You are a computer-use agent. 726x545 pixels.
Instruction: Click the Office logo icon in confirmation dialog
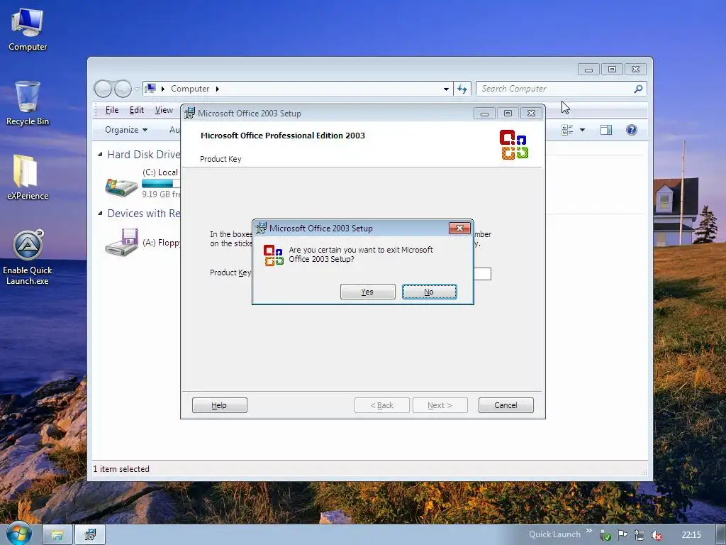273,255
